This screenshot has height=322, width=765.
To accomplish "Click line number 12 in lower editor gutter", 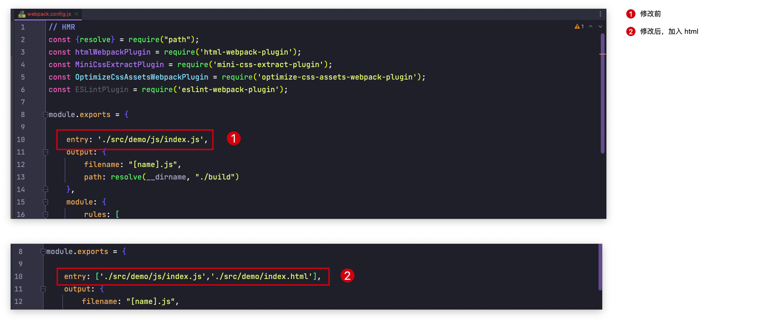I will (x=19, y=302).
